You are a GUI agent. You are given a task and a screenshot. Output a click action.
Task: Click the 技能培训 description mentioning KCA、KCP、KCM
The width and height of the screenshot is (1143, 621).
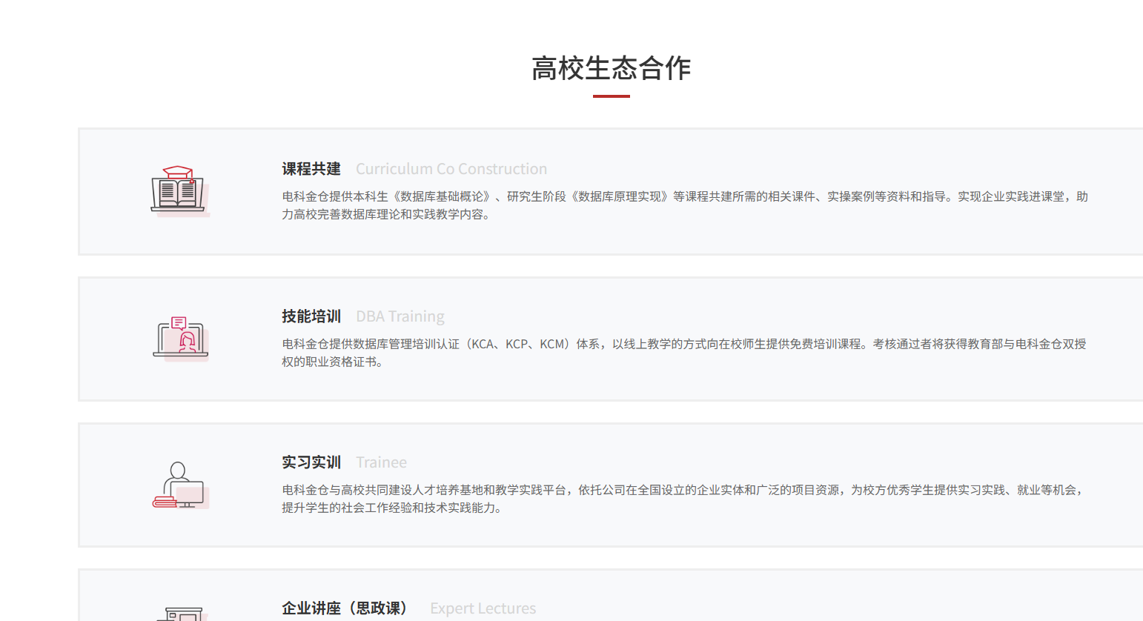tap(683, 353)
